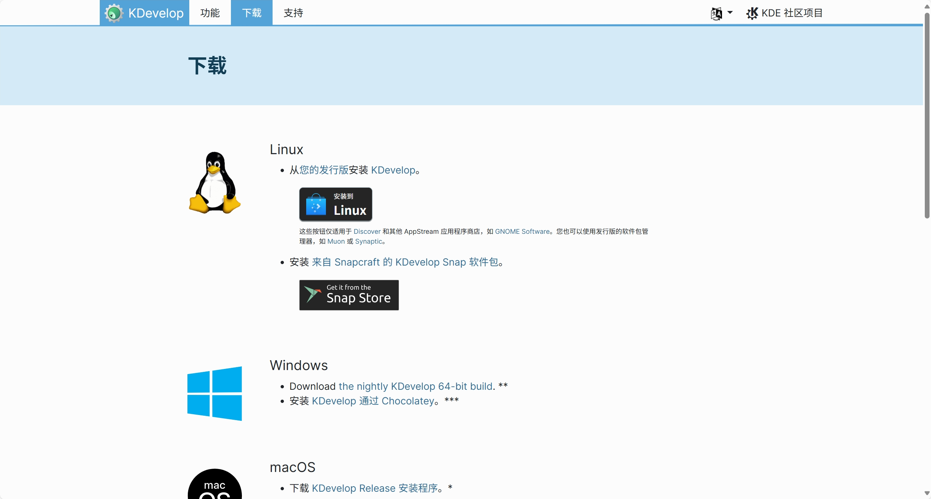Click the Snap Store bird icon
This screenshot has width=931, height=499.
tap(312, 294)
